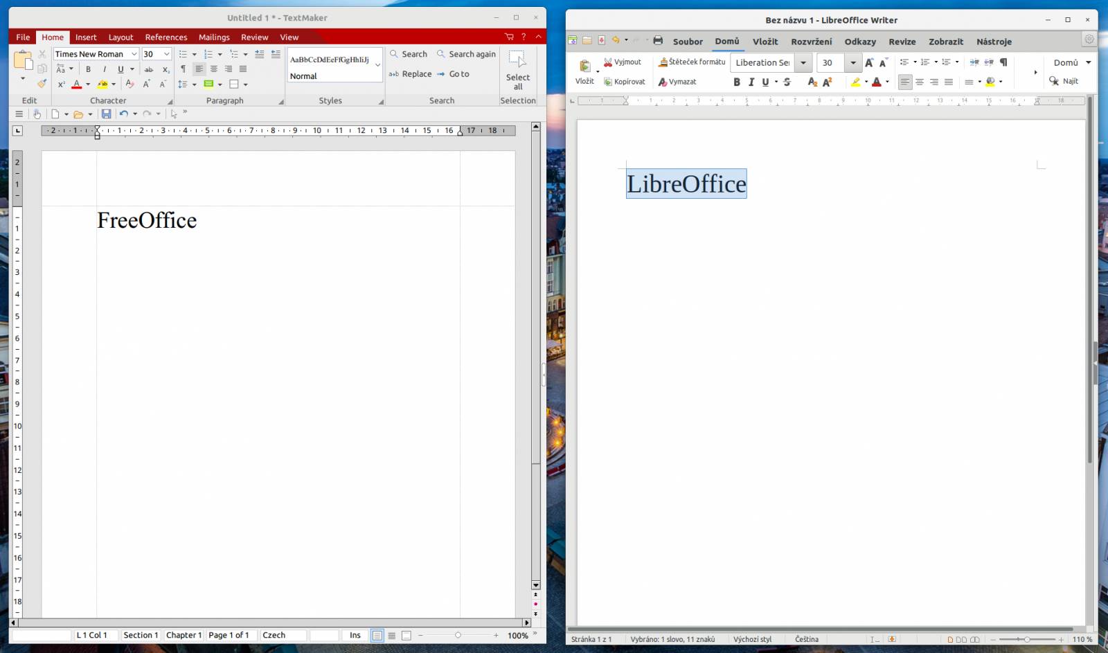The image size is (1108, 653).
Task: Toggle strikethrough in LibreOffice Writer
Action: pyautogui.click(x=787, y=82)
